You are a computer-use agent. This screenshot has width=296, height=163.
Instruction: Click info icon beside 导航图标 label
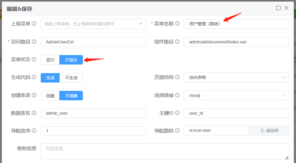click(177, 131)
